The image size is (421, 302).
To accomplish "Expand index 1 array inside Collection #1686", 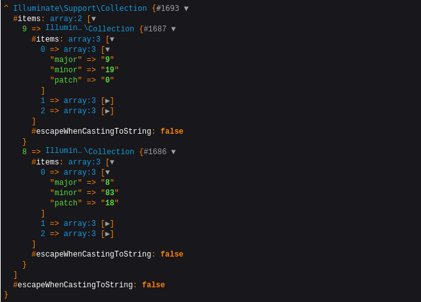I will tap(108, 224).
